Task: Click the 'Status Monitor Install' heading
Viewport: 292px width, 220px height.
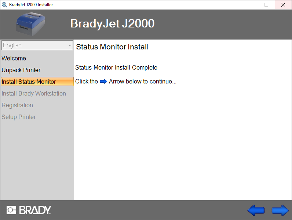Action: pyautogui.click(x=112, y=47)
